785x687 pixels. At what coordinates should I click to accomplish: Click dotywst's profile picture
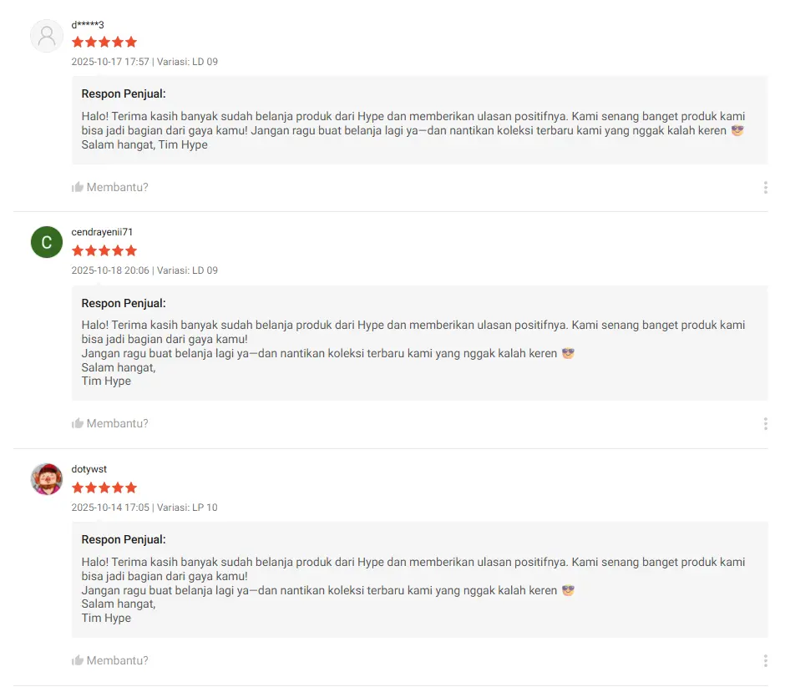(47, 479)
